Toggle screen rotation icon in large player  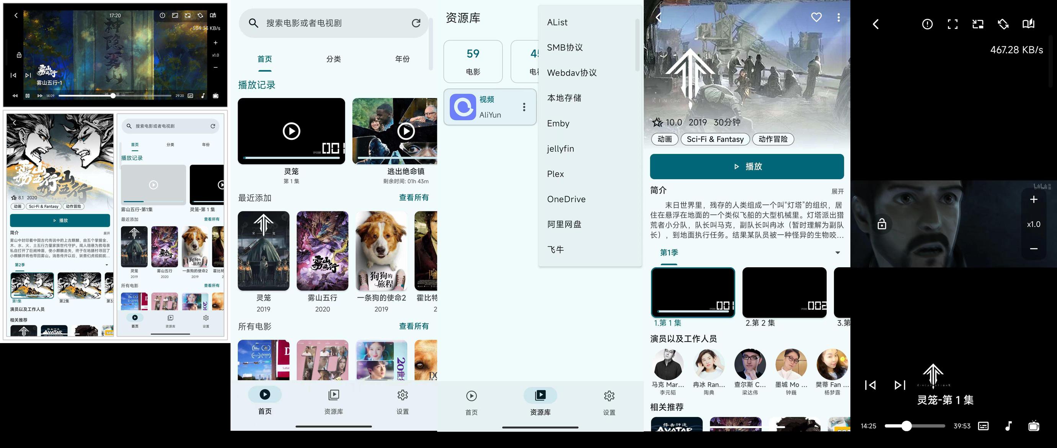1003,24
